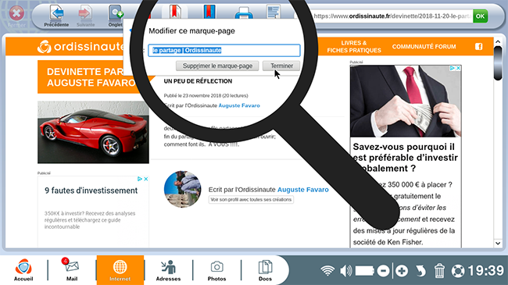508x285 pixels.
Task: Open a new Onglet tab
Action: pyautogui.click(x=116, y=16)
